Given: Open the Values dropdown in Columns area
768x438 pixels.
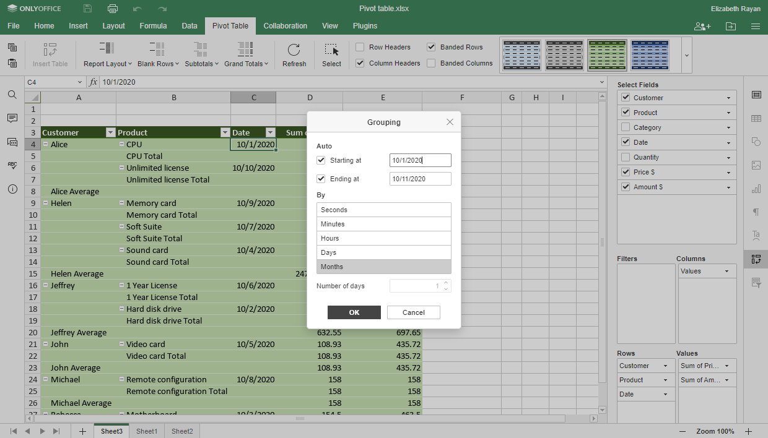Looking at the screenshot, I should [x=727, y=271].
